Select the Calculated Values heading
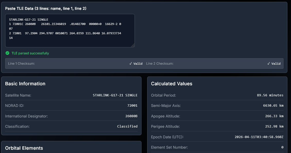This screenshot has height=153, width=291. tap(172, 84)
